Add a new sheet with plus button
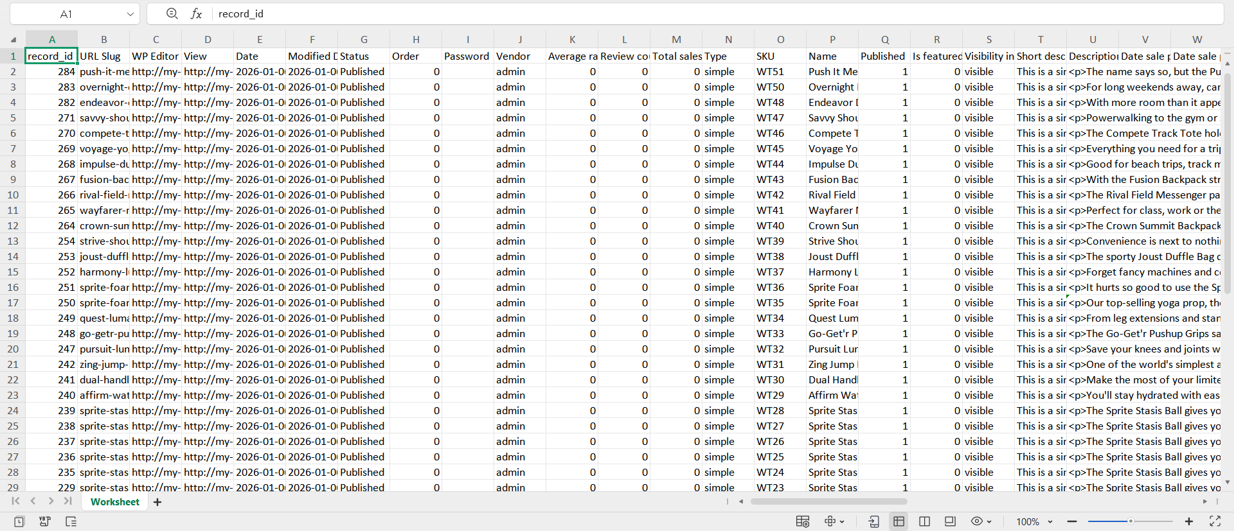Viewport: 1234px width, 531px height. [157, 502]
